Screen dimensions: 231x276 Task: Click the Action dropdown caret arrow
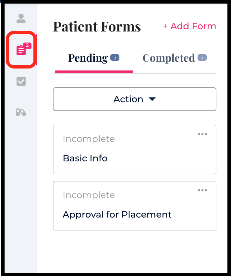(152, 99)
